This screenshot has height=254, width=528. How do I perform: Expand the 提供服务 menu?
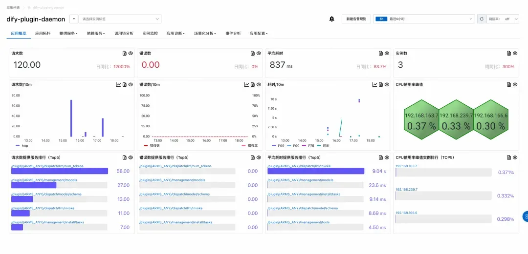pos(68,33)
